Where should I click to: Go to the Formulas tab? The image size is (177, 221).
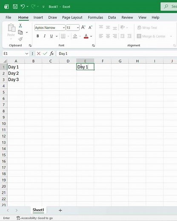coord(95,17)
